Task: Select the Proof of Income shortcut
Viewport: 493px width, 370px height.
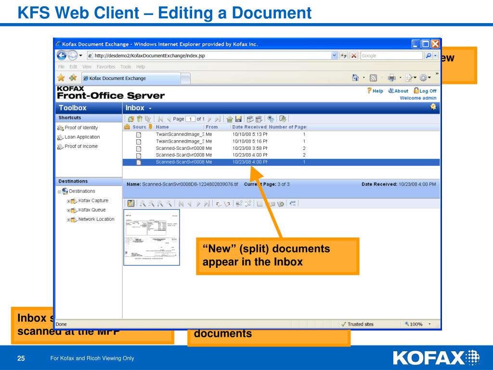Action: tap(78, 146)
